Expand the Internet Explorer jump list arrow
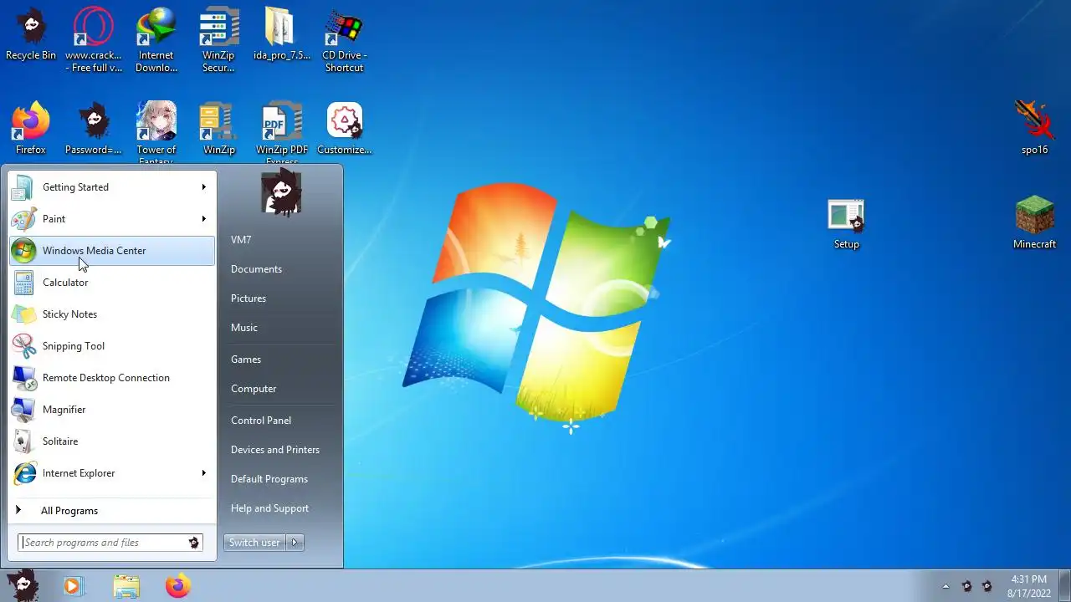 click(x=203, y=473)
